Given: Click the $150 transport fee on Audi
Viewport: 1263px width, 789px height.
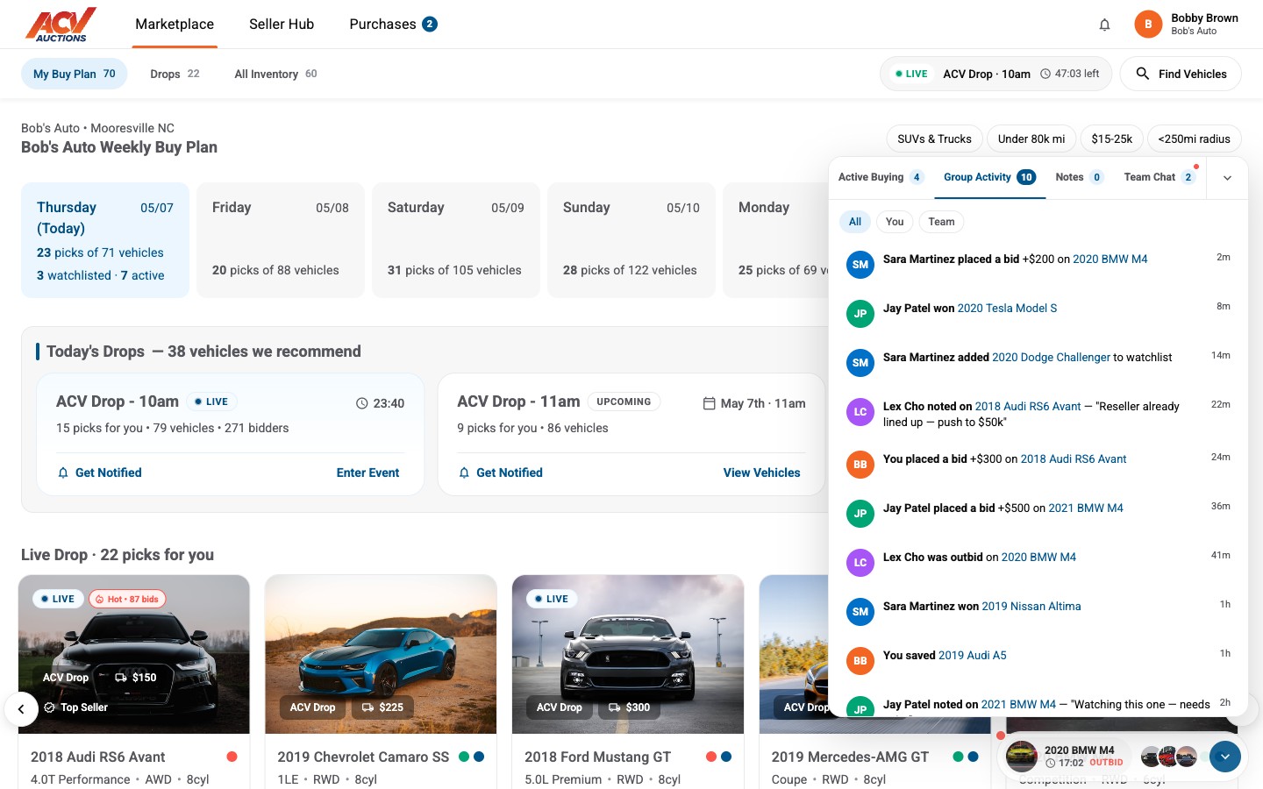Looking at the screenshot, I should point(136,678).
